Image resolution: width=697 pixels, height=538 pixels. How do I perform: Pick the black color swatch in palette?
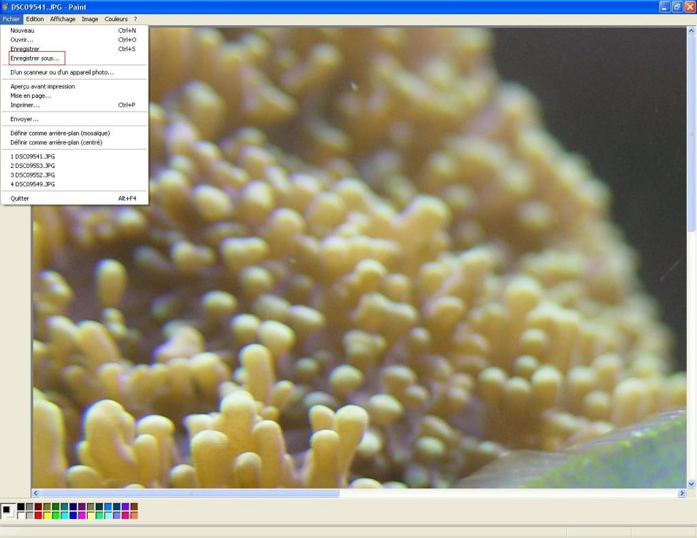click(x=21, y=507)
